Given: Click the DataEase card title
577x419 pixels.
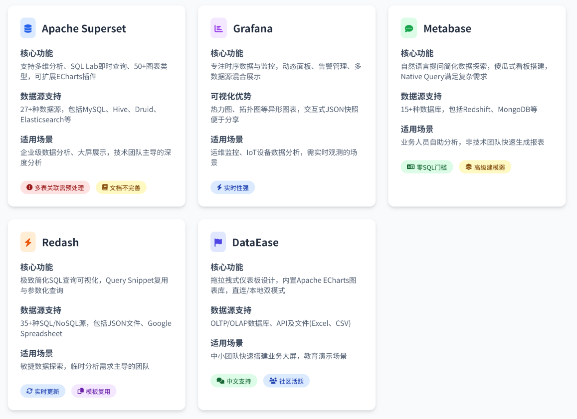Looking at the screenshot, I should (x=255, y=242).
